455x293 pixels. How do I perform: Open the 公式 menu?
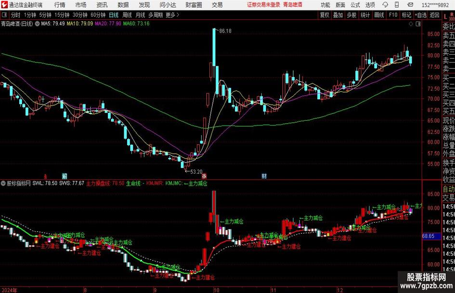pos(355,5)
